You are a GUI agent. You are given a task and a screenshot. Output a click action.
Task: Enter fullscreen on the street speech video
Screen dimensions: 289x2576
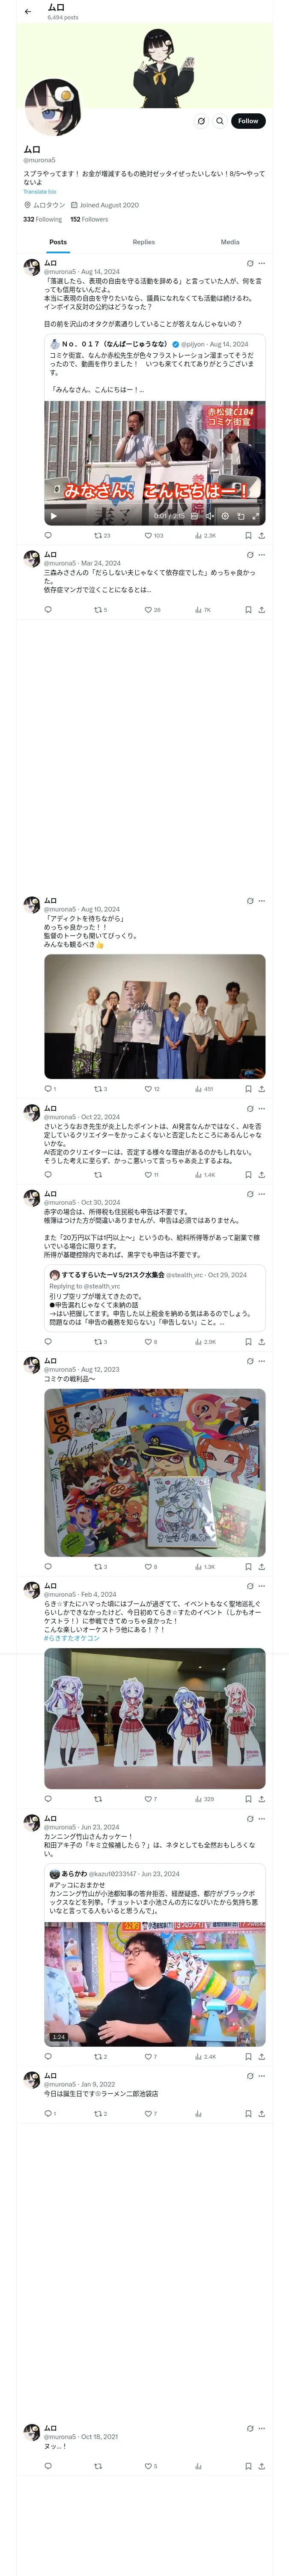coord(256,516)
